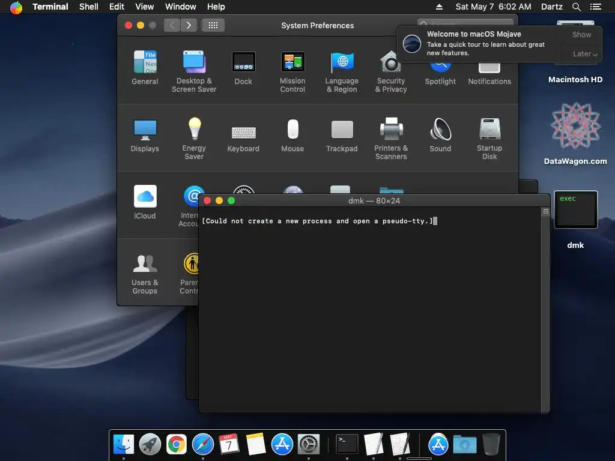Image resolution: width=615 pixels, height=461 pixels.
Task: Open the Spotlight preferences pane
Action: 440,74
